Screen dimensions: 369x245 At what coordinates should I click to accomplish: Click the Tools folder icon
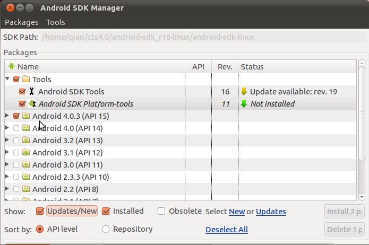coord(26,79)
